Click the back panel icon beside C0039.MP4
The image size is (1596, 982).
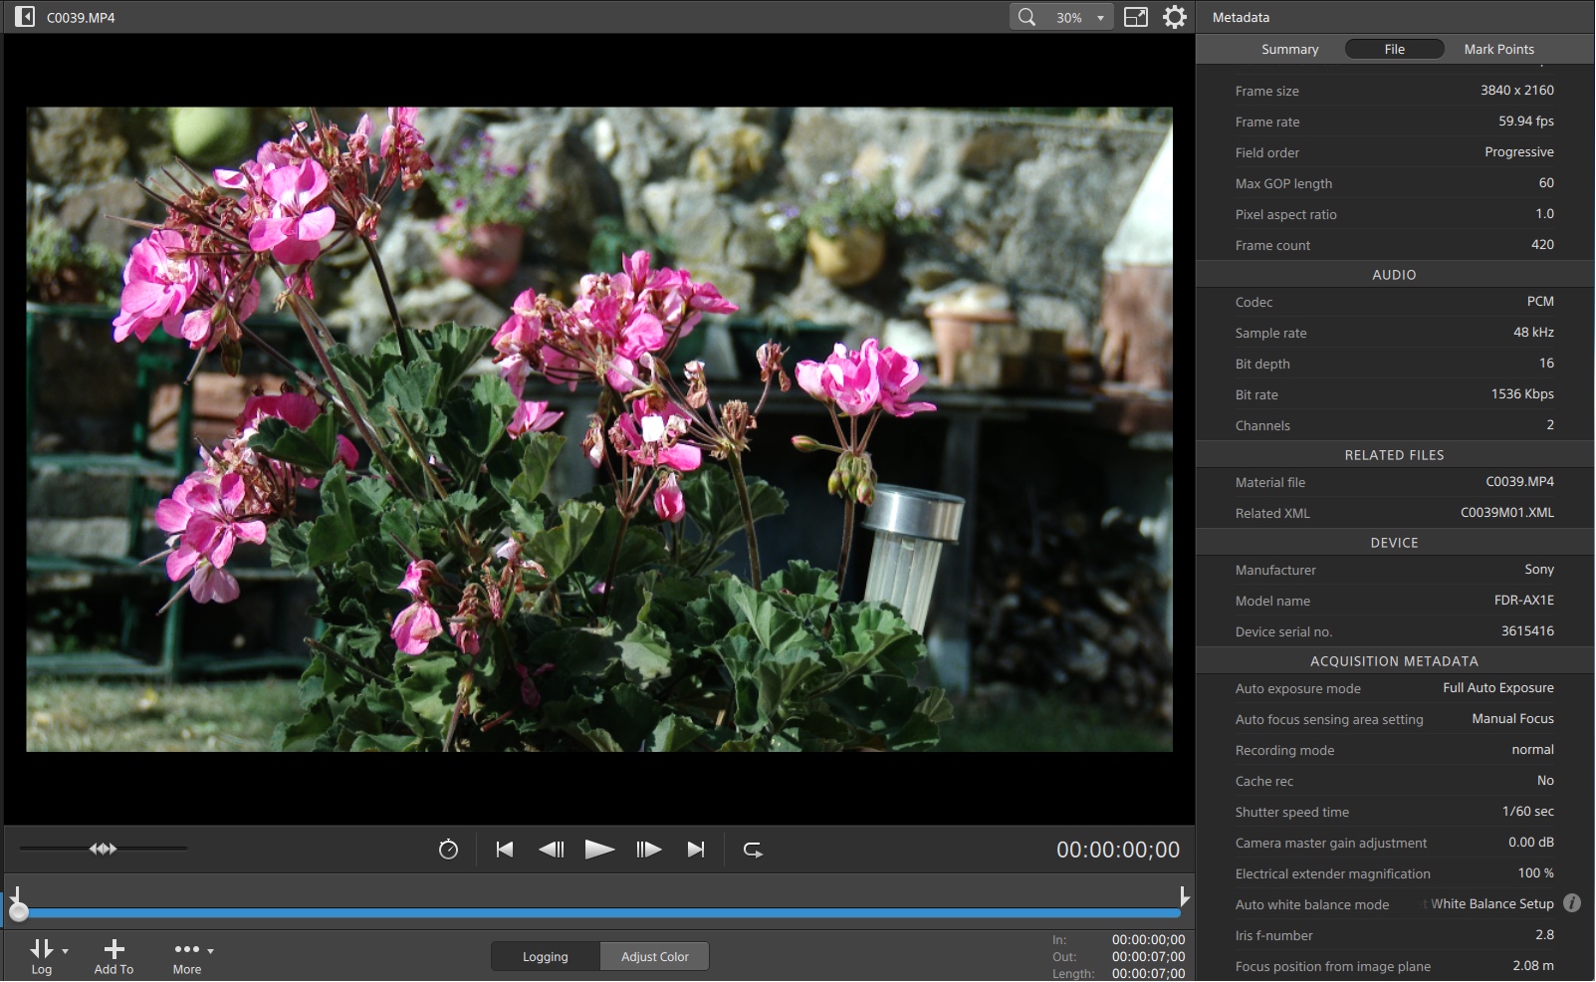(25, 17)
